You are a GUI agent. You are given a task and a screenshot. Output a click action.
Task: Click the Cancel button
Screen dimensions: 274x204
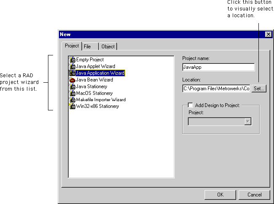pyautogui.click(x=254, y=195)
